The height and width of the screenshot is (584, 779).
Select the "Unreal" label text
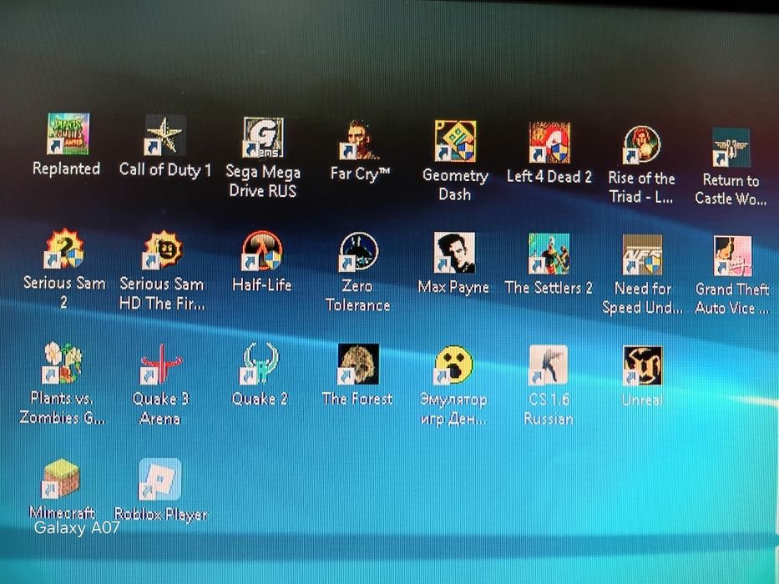coord(642,400)
